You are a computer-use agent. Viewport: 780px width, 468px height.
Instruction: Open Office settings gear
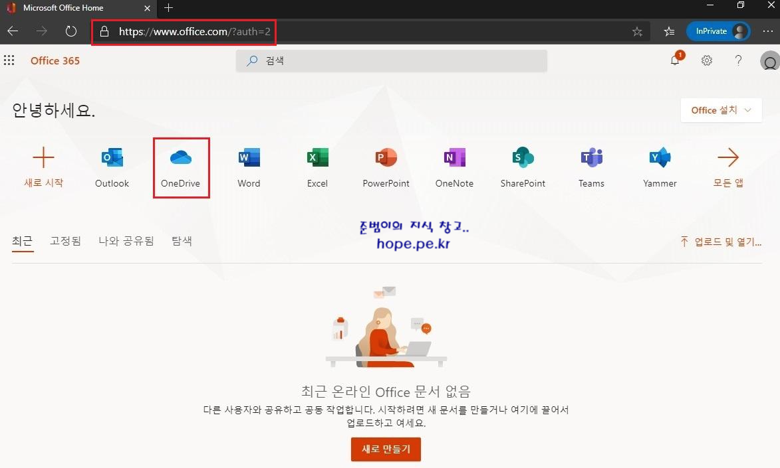click(x=707, y=60)
